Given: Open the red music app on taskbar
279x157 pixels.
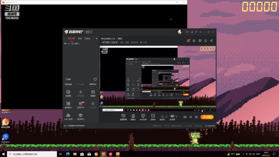Looking at the screenshot, I should point(111,154).
